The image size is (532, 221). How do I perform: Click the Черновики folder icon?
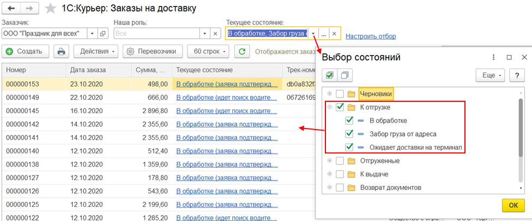tap(351, 94)
